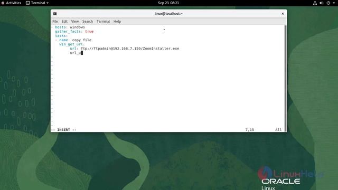Click the 'url_u' text being typed
This screenshot has width=338, height=190.
click(75, 53)
